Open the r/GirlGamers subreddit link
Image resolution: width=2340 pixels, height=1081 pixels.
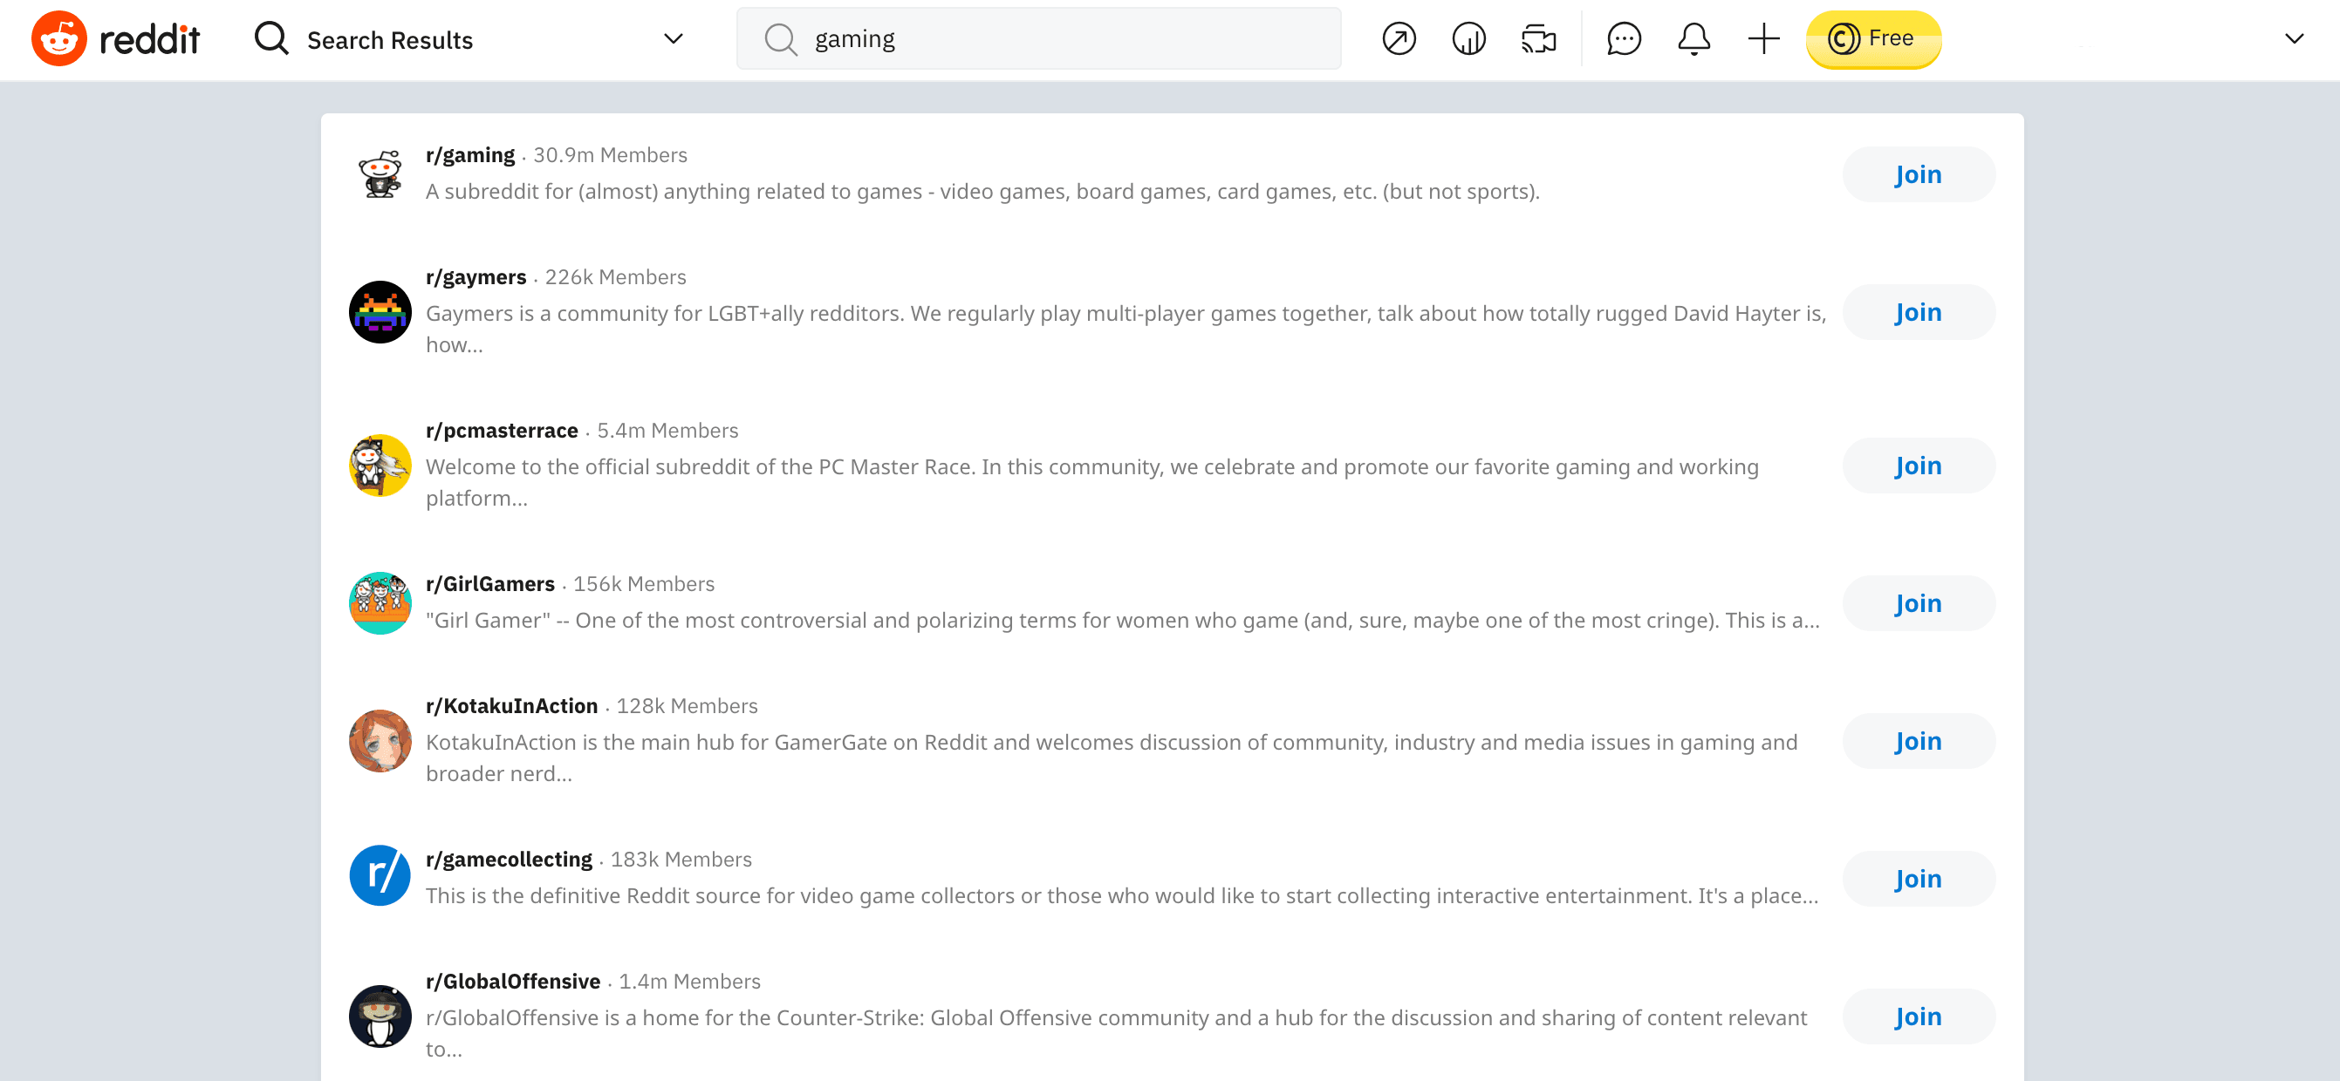(x=489, y=583)
